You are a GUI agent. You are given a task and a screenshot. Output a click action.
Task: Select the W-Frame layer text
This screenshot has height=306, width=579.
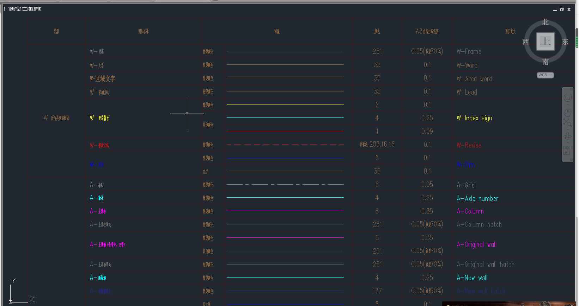tap(469, 52)
